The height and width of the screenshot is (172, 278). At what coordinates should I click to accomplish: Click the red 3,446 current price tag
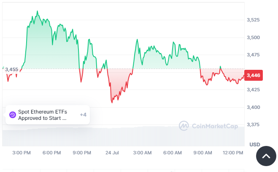253,75
